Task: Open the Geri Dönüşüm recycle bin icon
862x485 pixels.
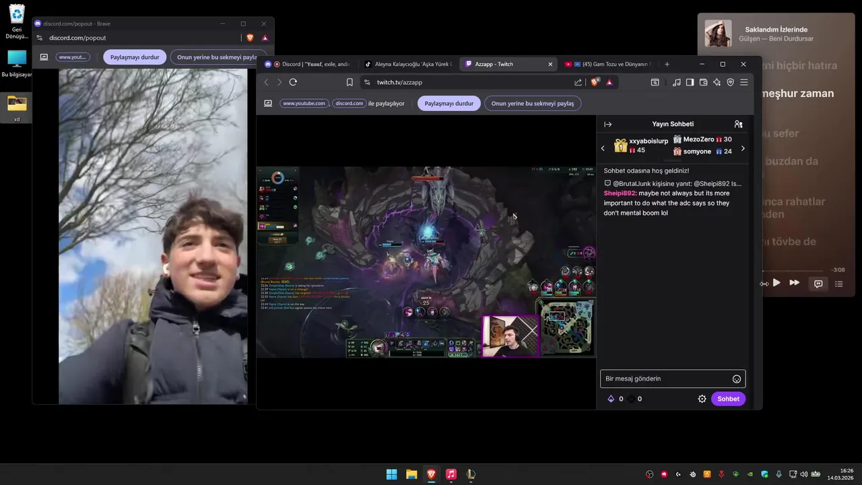Action: (17, 22)
